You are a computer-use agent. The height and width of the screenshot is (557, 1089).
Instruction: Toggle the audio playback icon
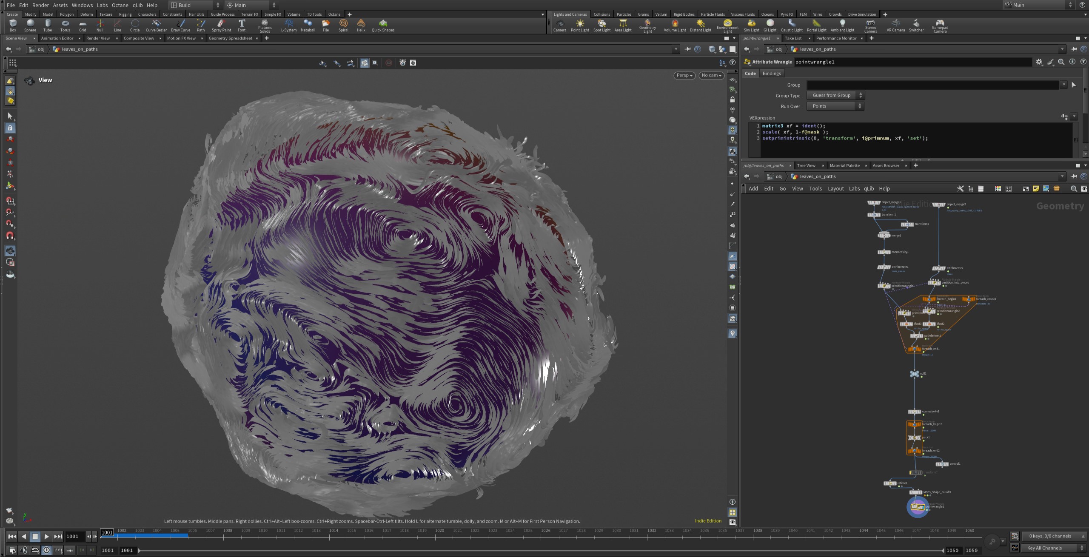[x=24, y=550]
